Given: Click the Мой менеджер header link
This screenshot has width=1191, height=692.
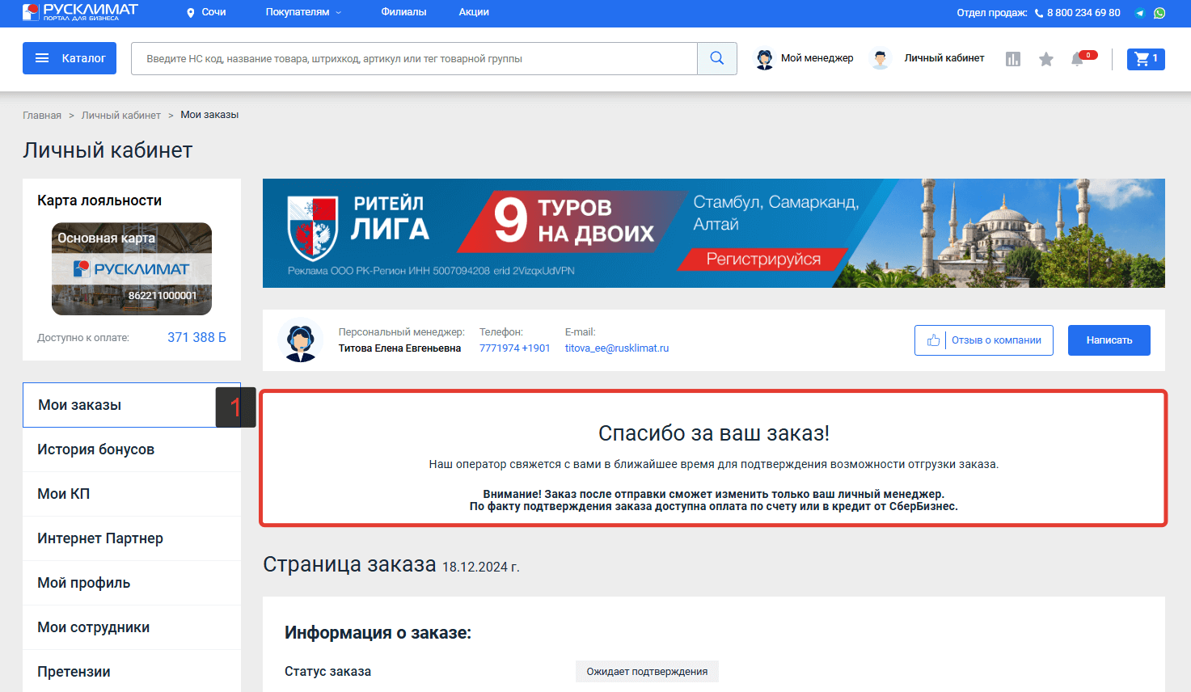Looking at the screenshot, I should point(817,58).
